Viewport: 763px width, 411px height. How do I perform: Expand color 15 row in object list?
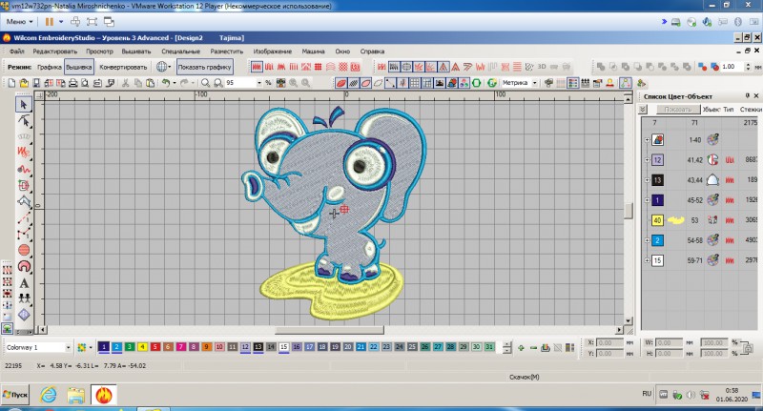[647, 260]
